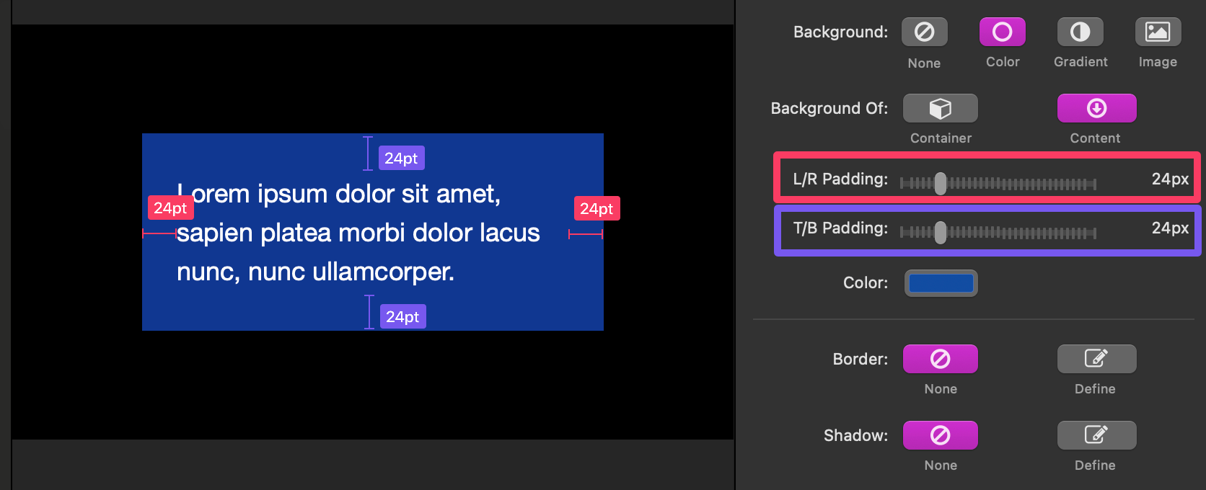Apply background to the Content
This screenshot has height=490, width=1206.
click(1096, 109)
